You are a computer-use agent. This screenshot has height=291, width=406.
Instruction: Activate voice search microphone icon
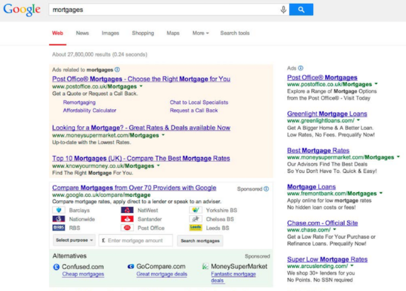(x=283, y=10)
